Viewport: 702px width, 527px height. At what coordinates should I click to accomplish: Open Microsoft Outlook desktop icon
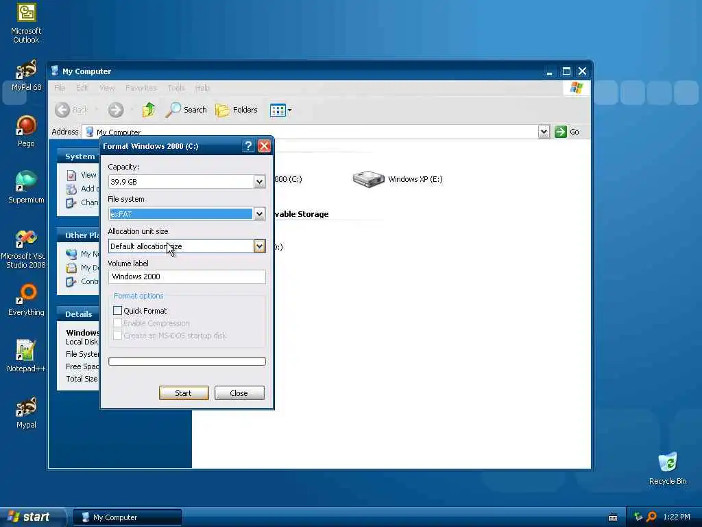click(26, 23)
